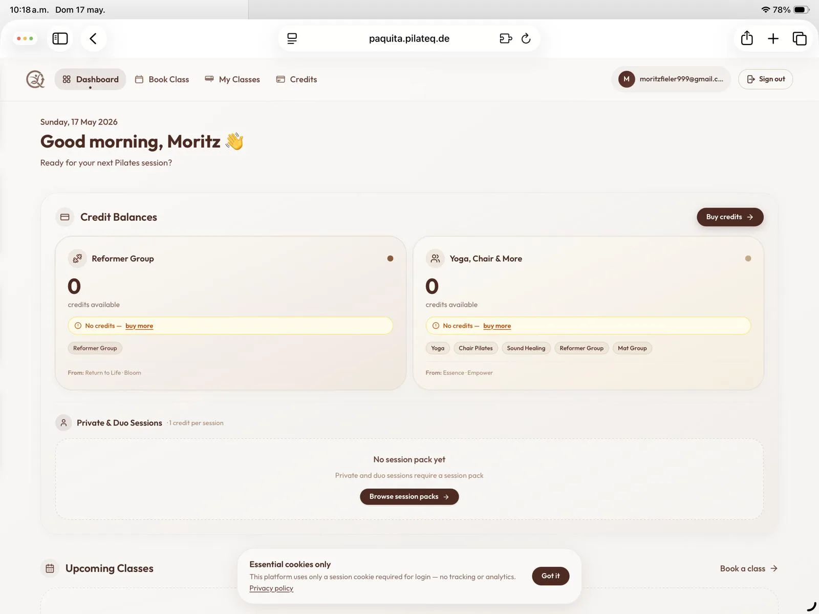Reload the paquita.pilateq.de page

526,38
